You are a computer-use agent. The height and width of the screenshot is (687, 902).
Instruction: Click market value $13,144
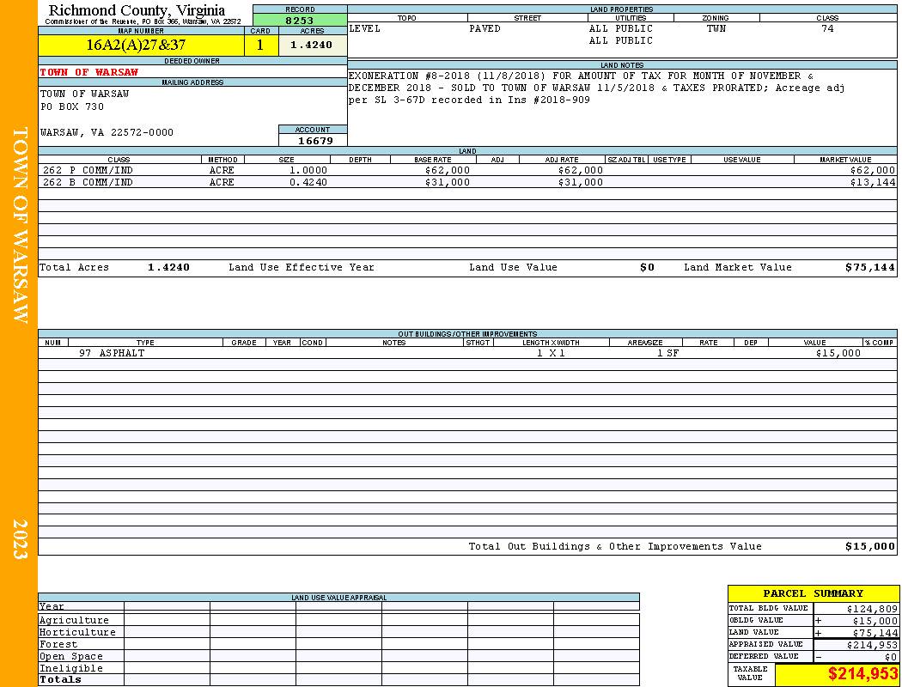coord(873,182)
